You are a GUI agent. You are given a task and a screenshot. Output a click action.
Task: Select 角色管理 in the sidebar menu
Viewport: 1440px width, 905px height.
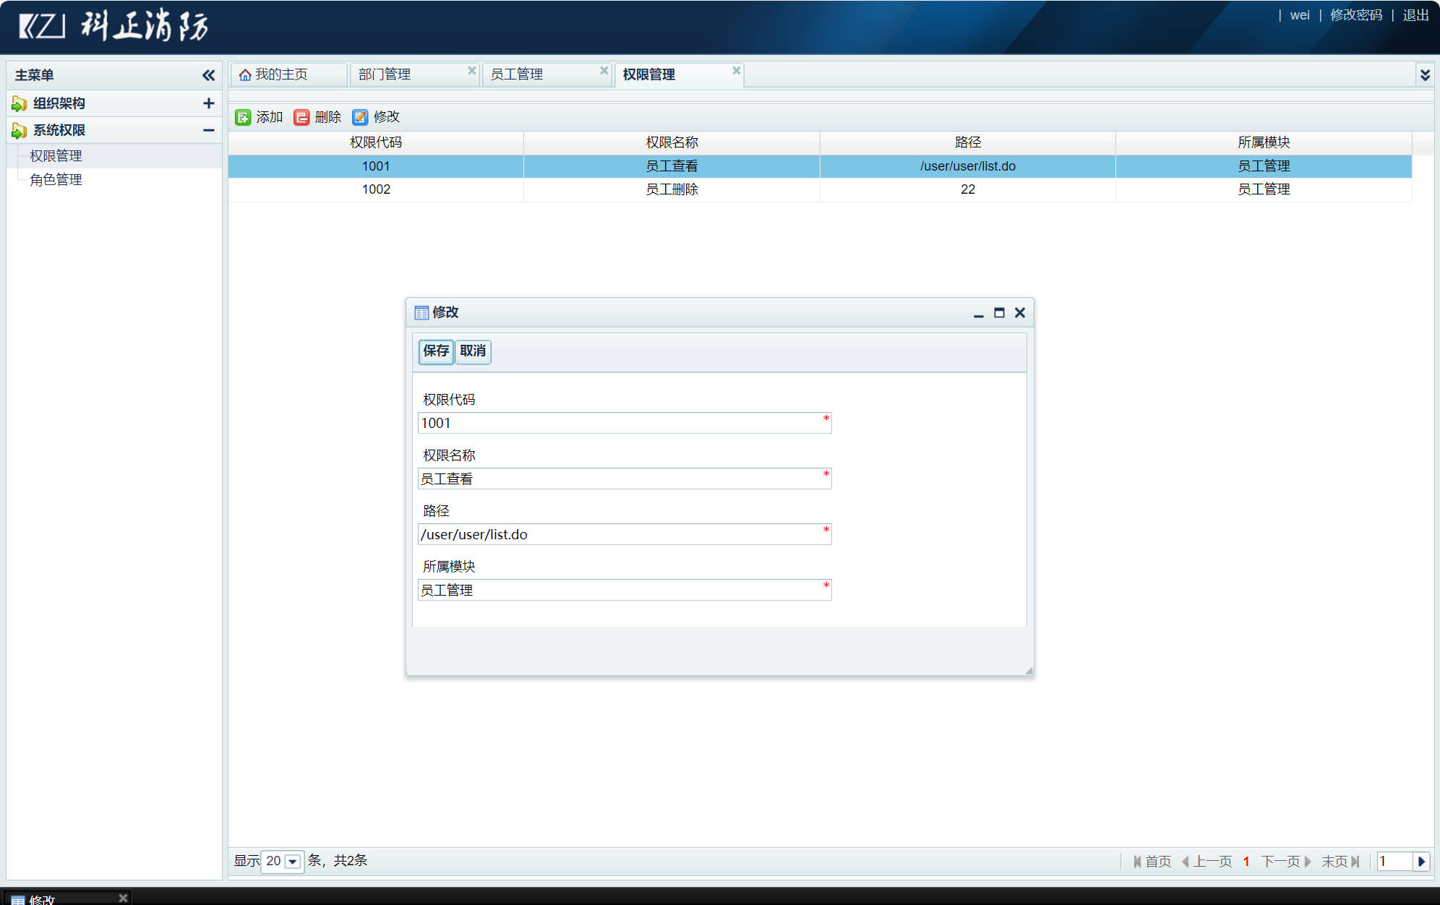(56, 179)
